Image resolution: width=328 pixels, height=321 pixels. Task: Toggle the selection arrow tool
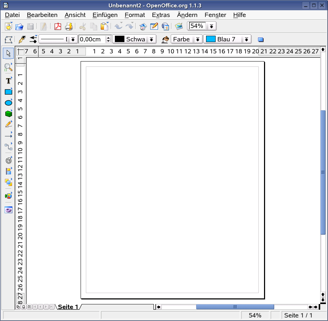[8, 53]
